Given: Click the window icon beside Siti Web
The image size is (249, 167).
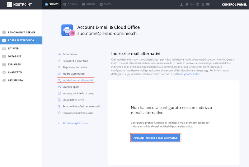Looking at the screenshot, I should click(4, 49).
